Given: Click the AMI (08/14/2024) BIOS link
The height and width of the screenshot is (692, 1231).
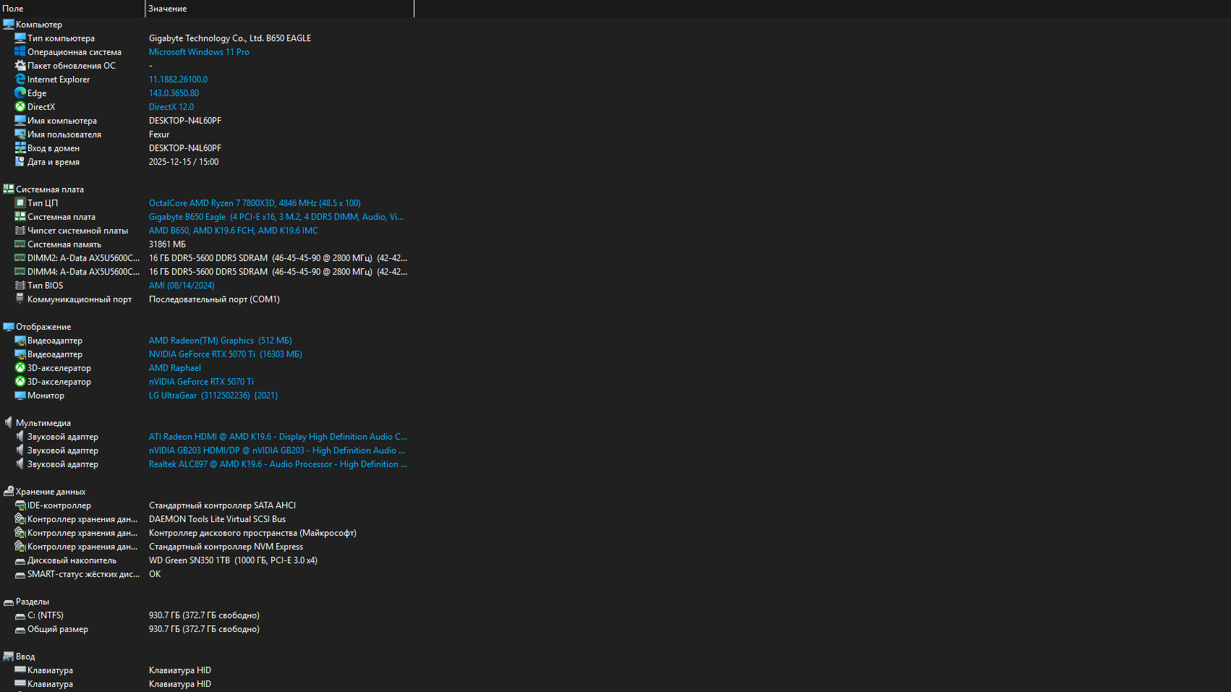Looking at the screenshot, I should tap(182, 286).
